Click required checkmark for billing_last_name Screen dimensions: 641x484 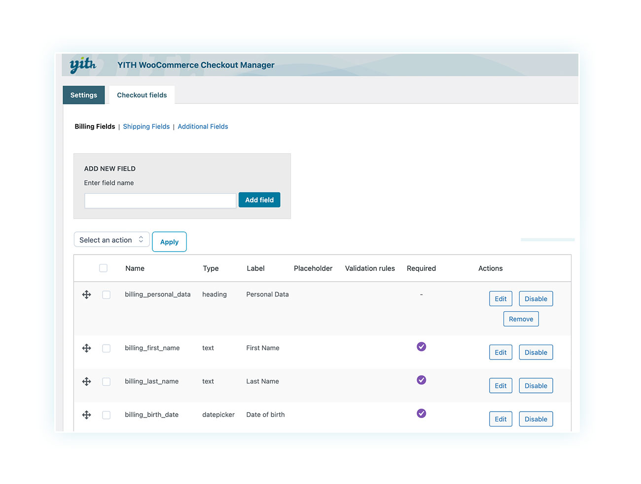click(x=421, y=380)
